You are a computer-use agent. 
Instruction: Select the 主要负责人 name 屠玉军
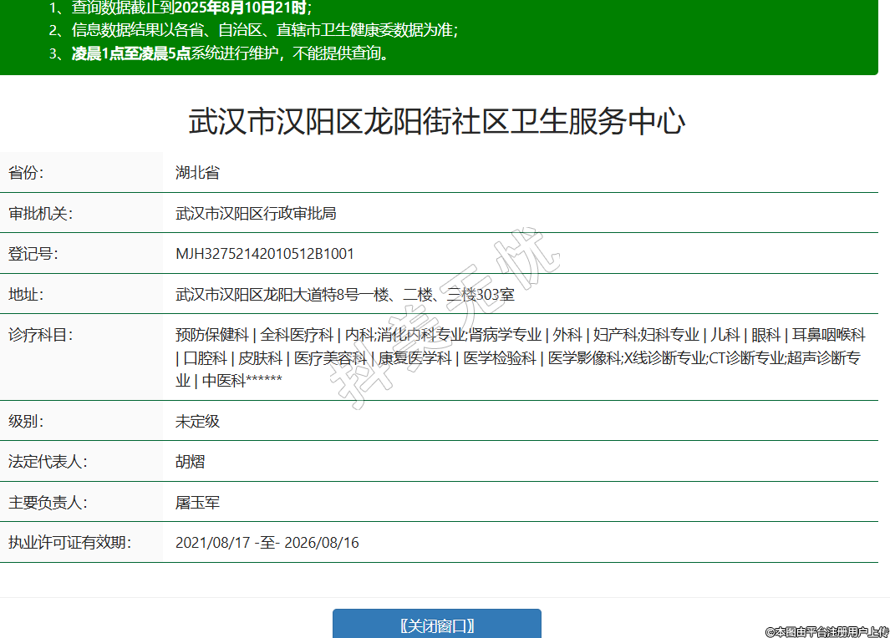pyautogui.click(x=197, y=503)
